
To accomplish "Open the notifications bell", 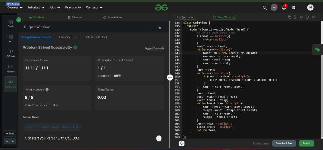I will click(x=284, y=7).
